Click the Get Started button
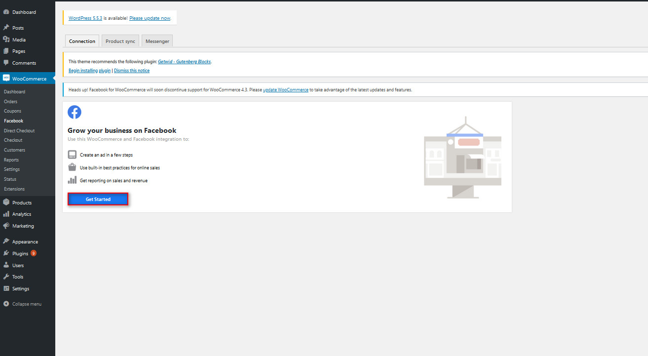Image resolution: width=648 pixels, height=356 pixels. pyautogui.click(x=98, y=199)
